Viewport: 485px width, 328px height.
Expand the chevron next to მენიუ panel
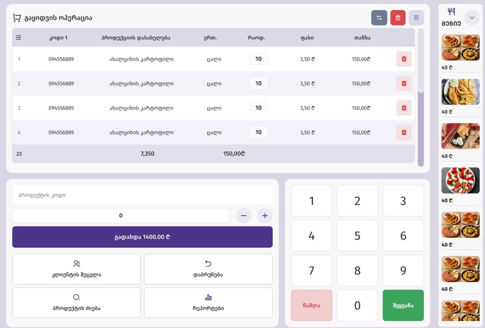472,18
